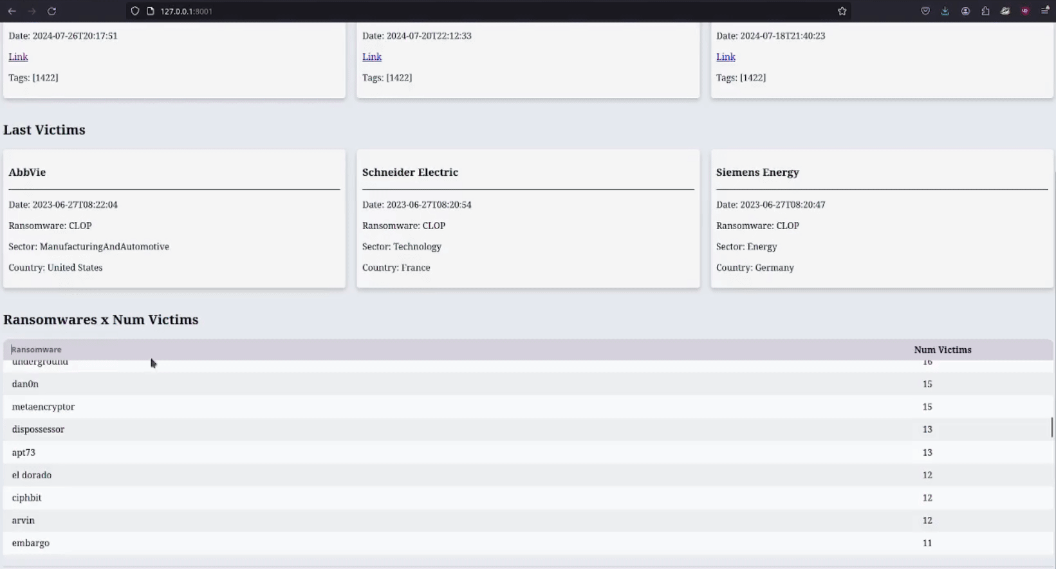1056x569 pixels.
Task: Click the Last Victims heading
Action: pos(44,129)
